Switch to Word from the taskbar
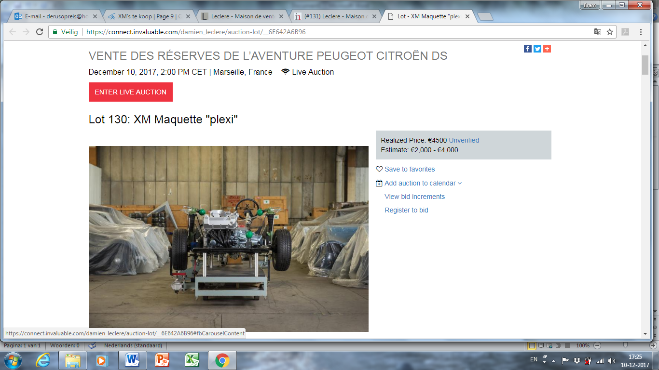The height and width of the screenshot is (370, 659). [132, 360]
